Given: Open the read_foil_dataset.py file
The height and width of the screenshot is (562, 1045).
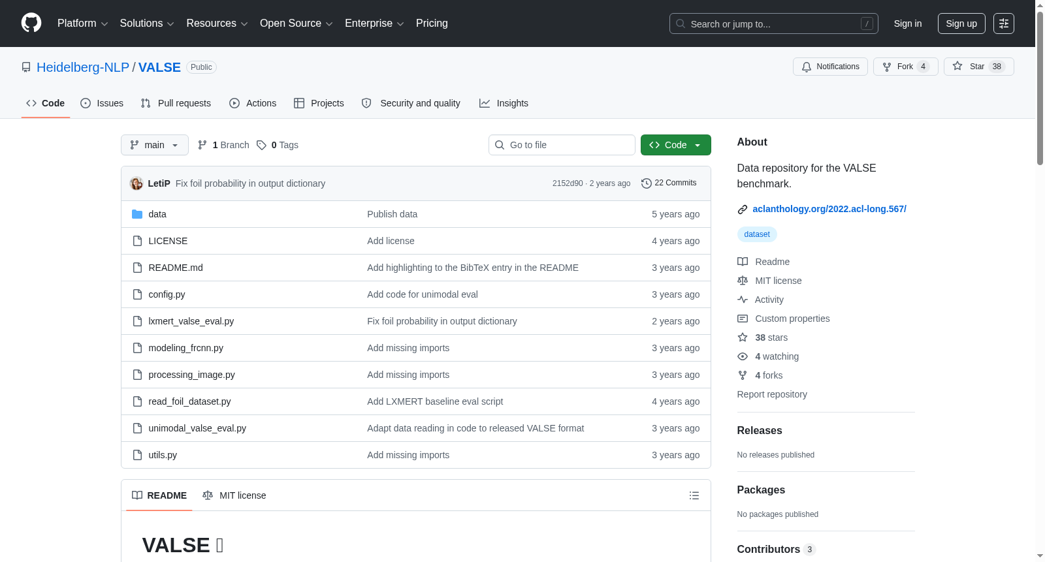Looking at the screenshot, I should [189, 401].
